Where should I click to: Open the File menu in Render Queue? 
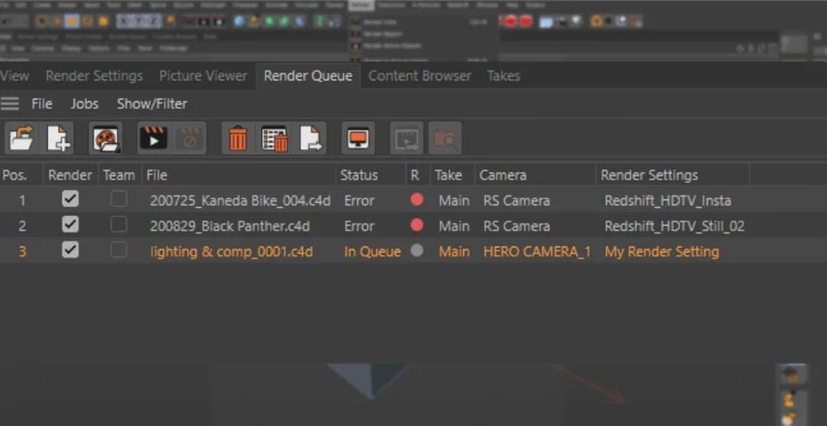42,103
